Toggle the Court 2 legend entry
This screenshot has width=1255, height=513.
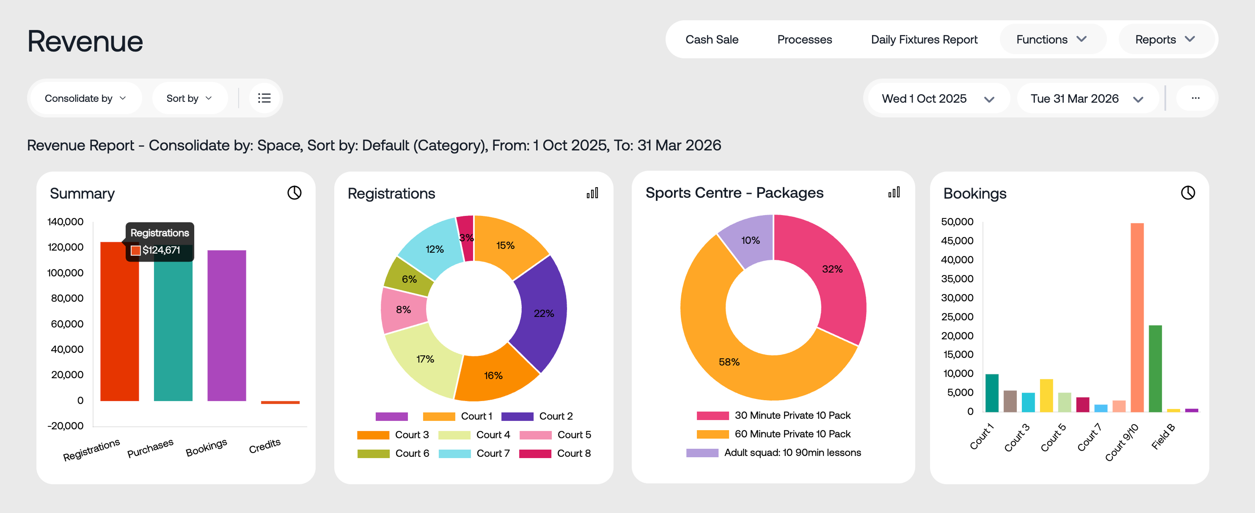(x=556, y=416)
